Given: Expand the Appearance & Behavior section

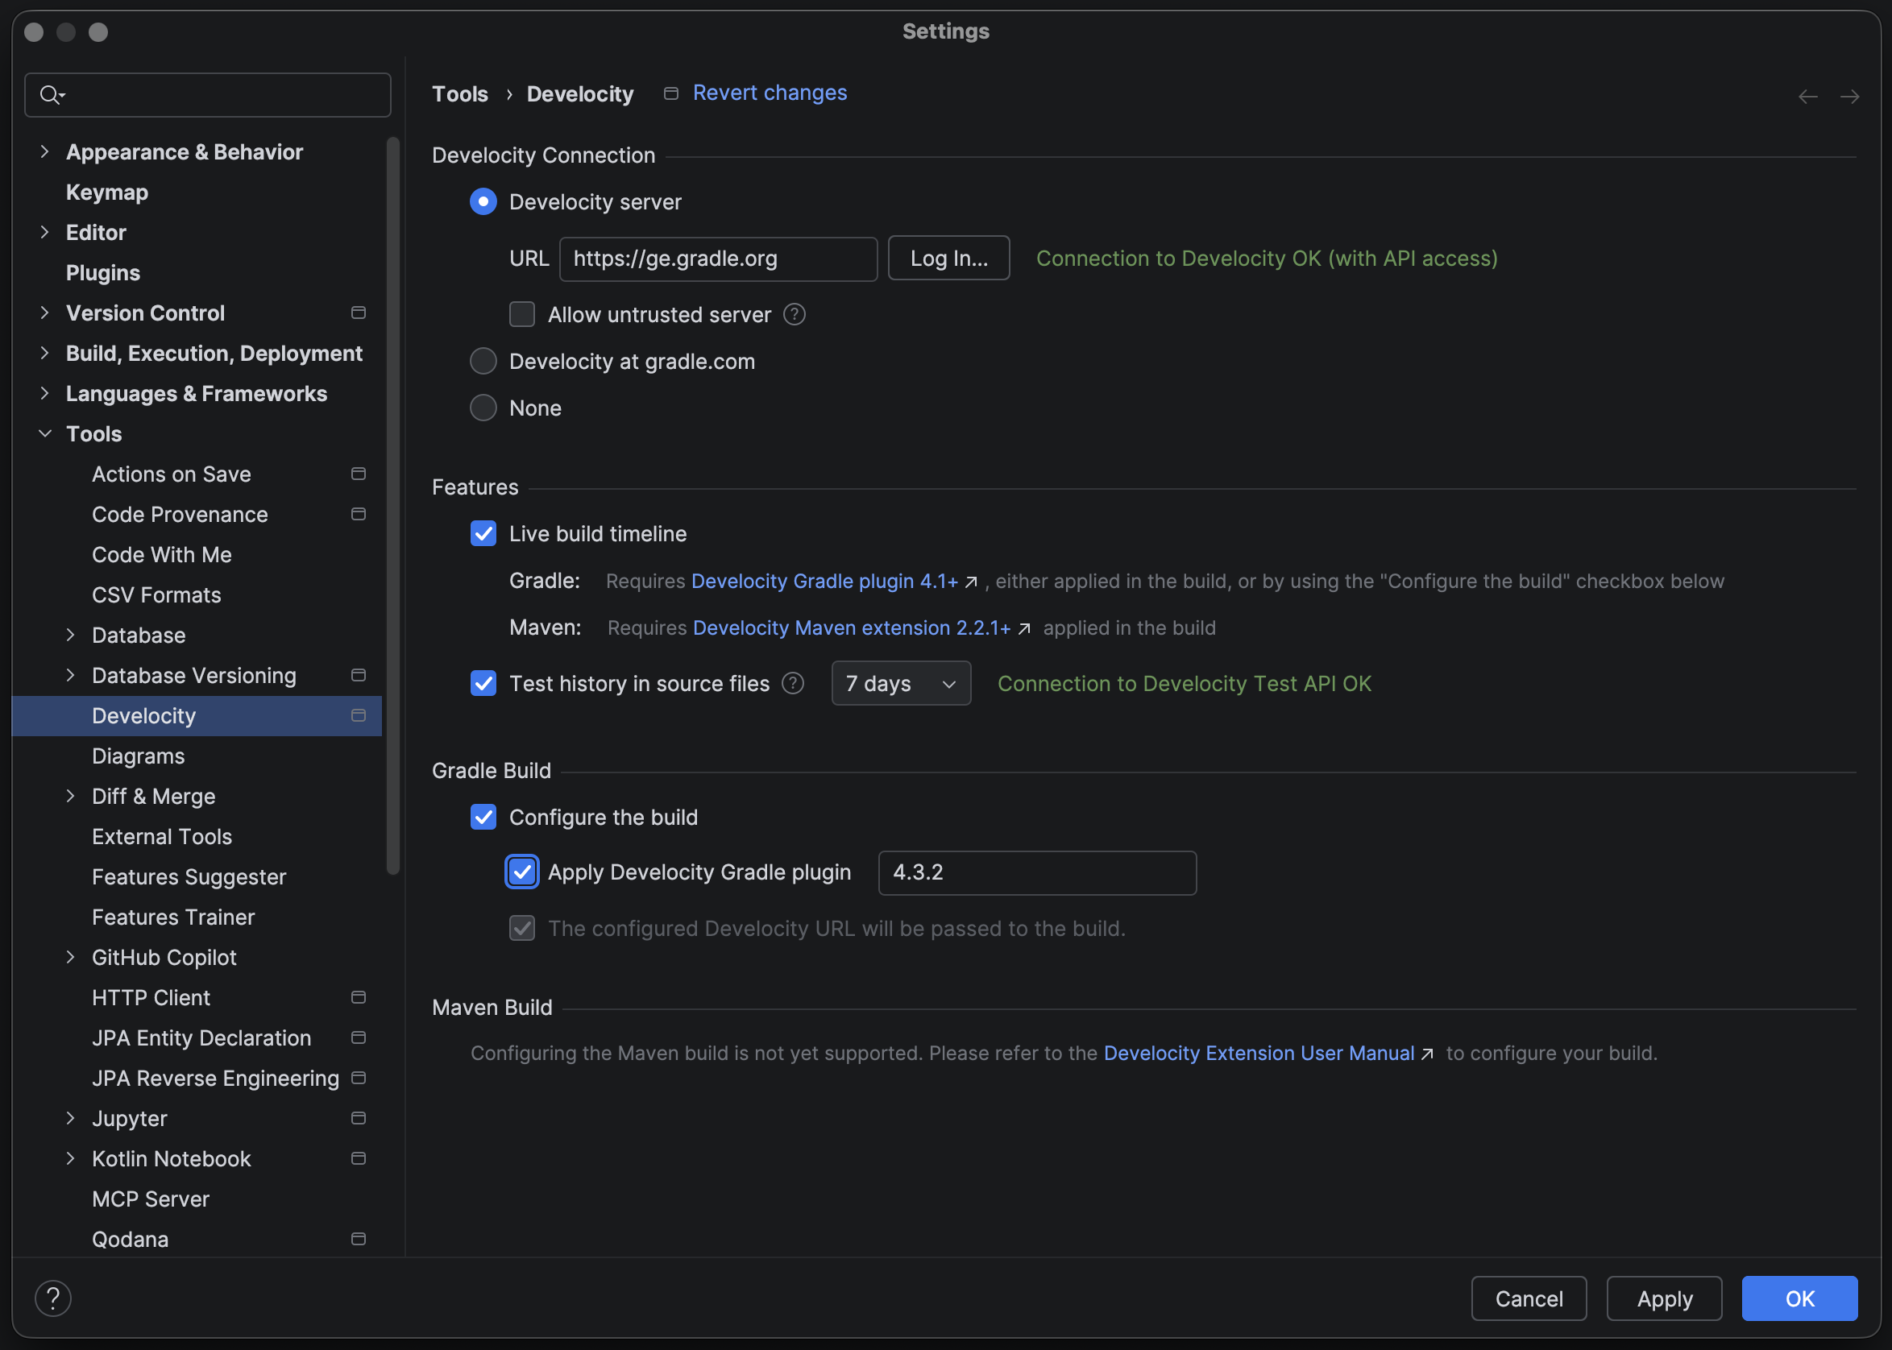Looking at the screenshot, I should [44, 151].
